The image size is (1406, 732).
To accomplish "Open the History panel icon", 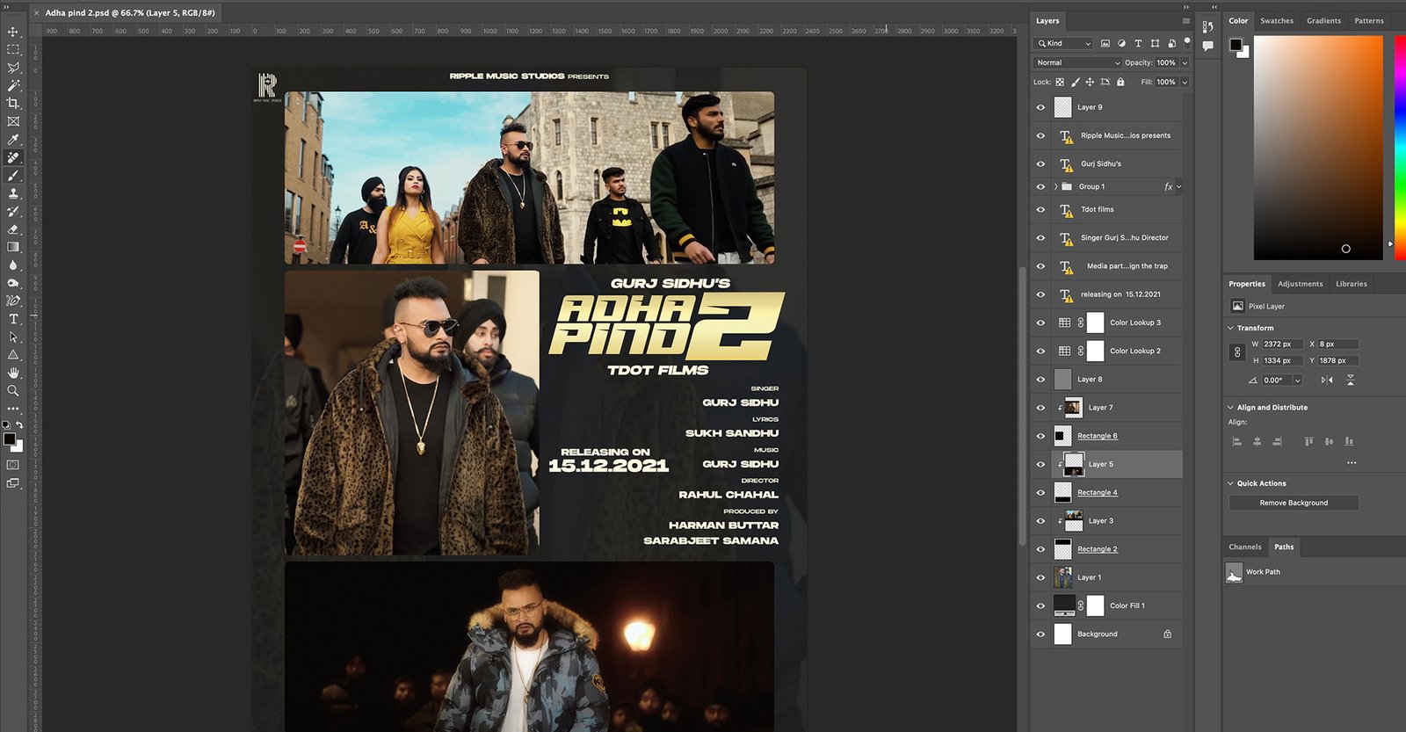I will [1208, 27].
